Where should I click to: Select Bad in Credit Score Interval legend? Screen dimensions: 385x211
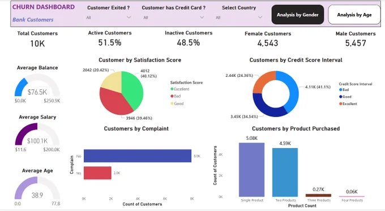pos(344,90)
